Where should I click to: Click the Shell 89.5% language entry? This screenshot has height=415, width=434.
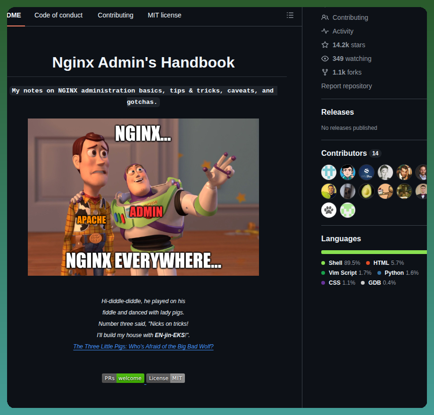pyautogui.click(x=341, y=263)
